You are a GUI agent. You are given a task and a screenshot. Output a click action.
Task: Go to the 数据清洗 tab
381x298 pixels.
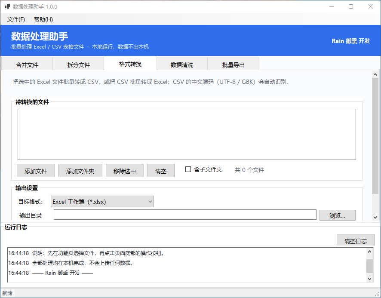tap(182, 65)
